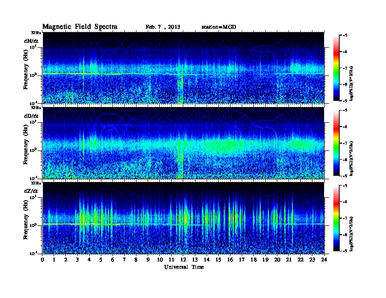Viewport: 386px width, 298px height.
Task: Click the dD/dt panel color bar
Action: pyautogui.click(x=336, y=143)
